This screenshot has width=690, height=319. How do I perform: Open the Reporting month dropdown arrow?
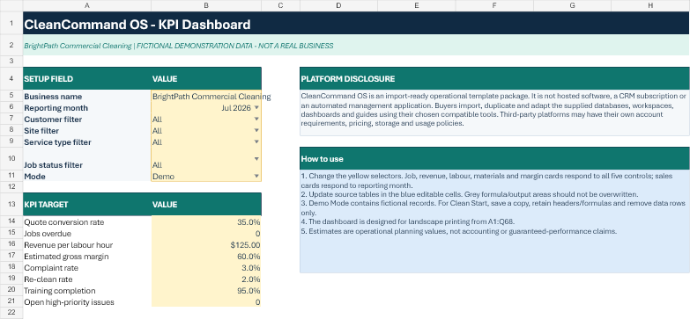pyautogui.click(x=256, y=107)
